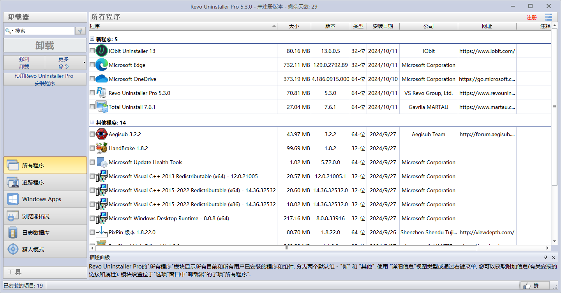Click the https://www.iobit.com/ URL cell
This screenshot has height=293, width=561.
(x=487, y=51)
